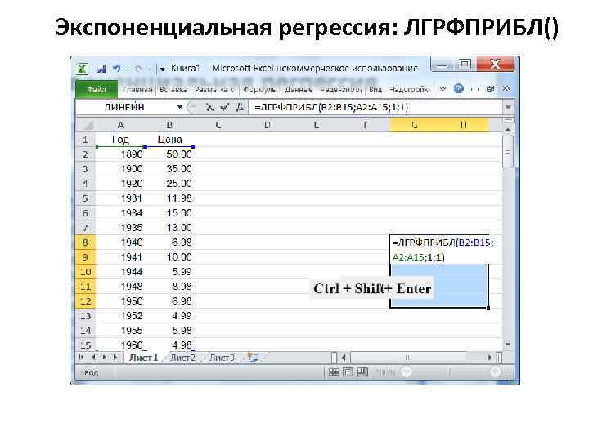Cancel formula entry with the X icon
The width and height of the screenshot is (589, 441).
pos(210,108)
